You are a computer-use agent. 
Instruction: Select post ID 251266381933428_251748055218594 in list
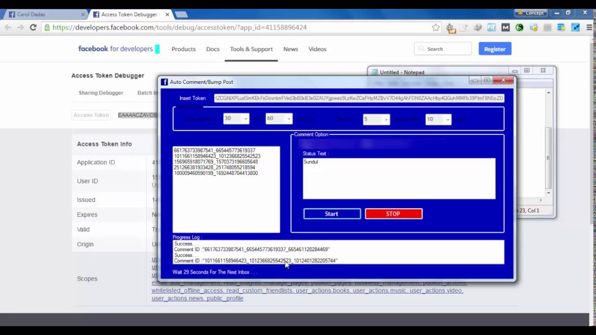[214, 167]
